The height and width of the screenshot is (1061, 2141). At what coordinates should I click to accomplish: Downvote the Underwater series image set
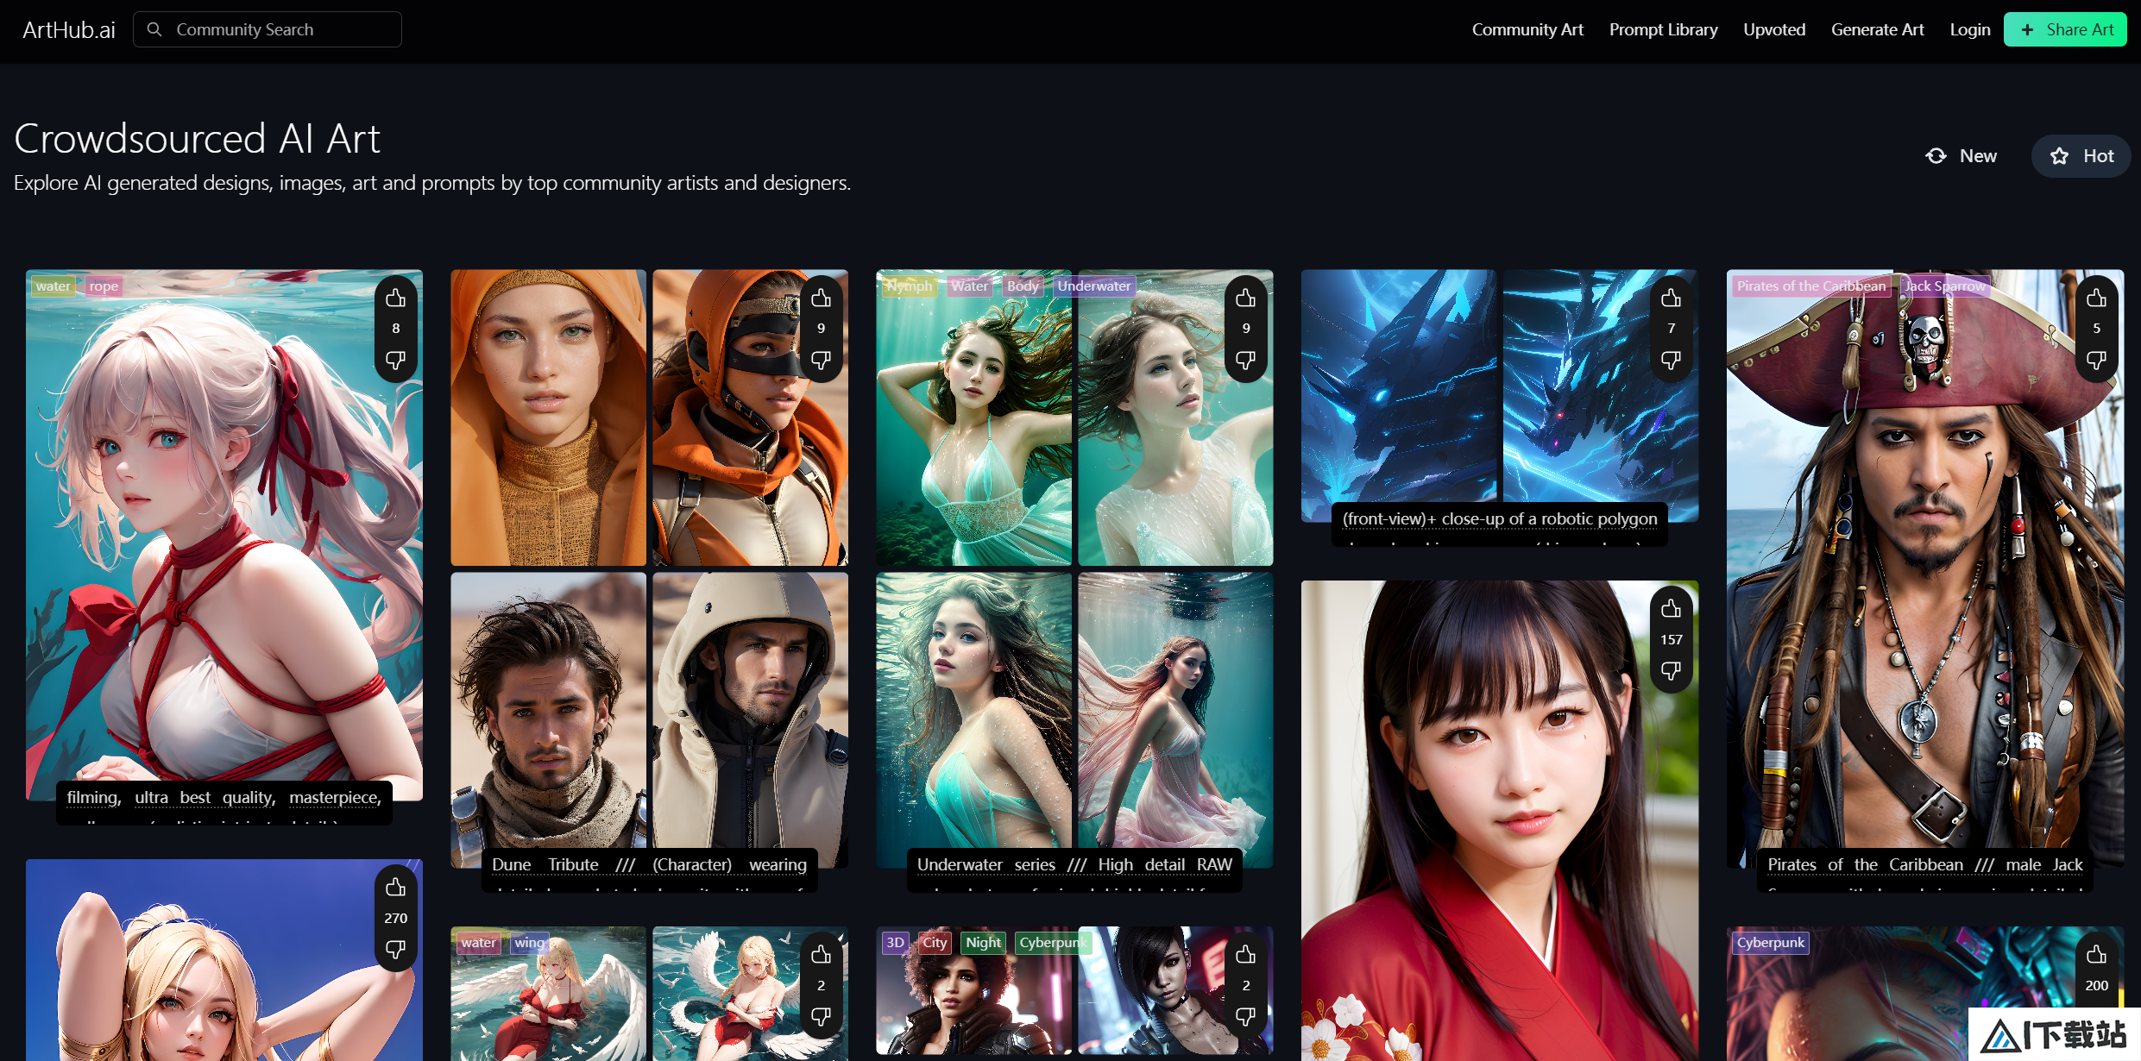[x=1245, y=360]
